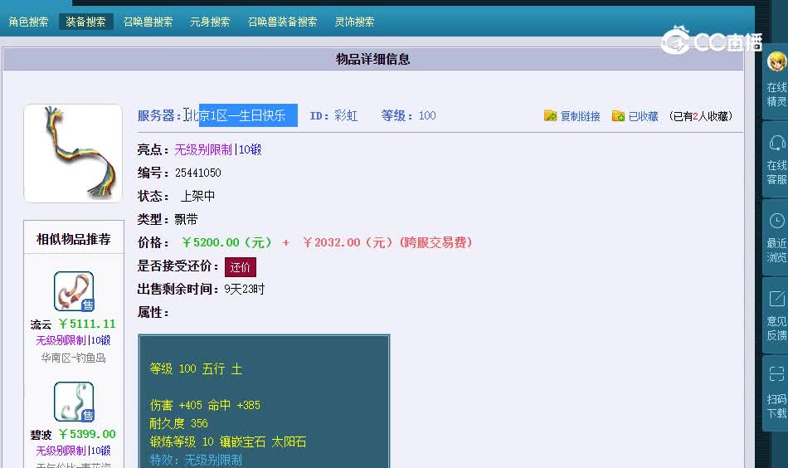Click cross-server fee ￥2032.00（元）
788x468 pixels.
point(348,243)
